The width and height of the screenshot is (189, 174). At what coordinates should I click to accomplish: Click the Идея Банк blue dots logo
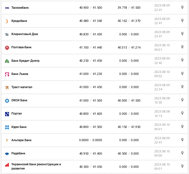(x=7, y=127)
